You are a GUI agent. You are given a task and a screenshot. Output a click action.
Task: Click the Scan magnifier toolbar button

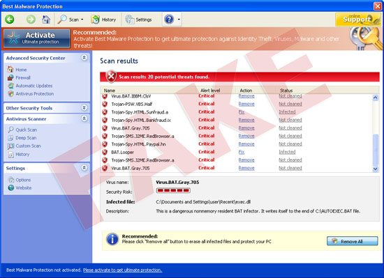[68, 20]
